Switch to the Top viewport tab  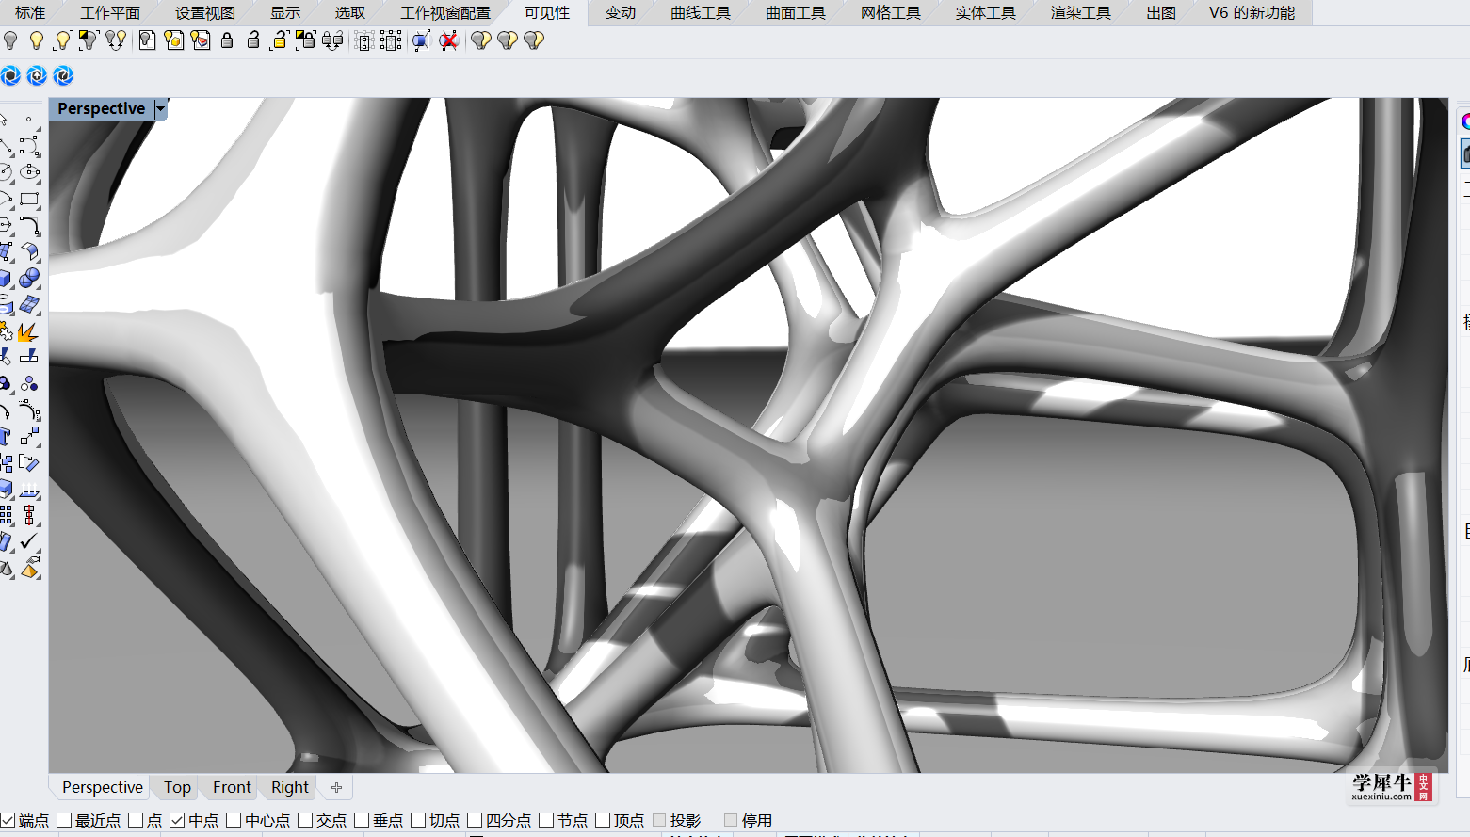[177, 787]
